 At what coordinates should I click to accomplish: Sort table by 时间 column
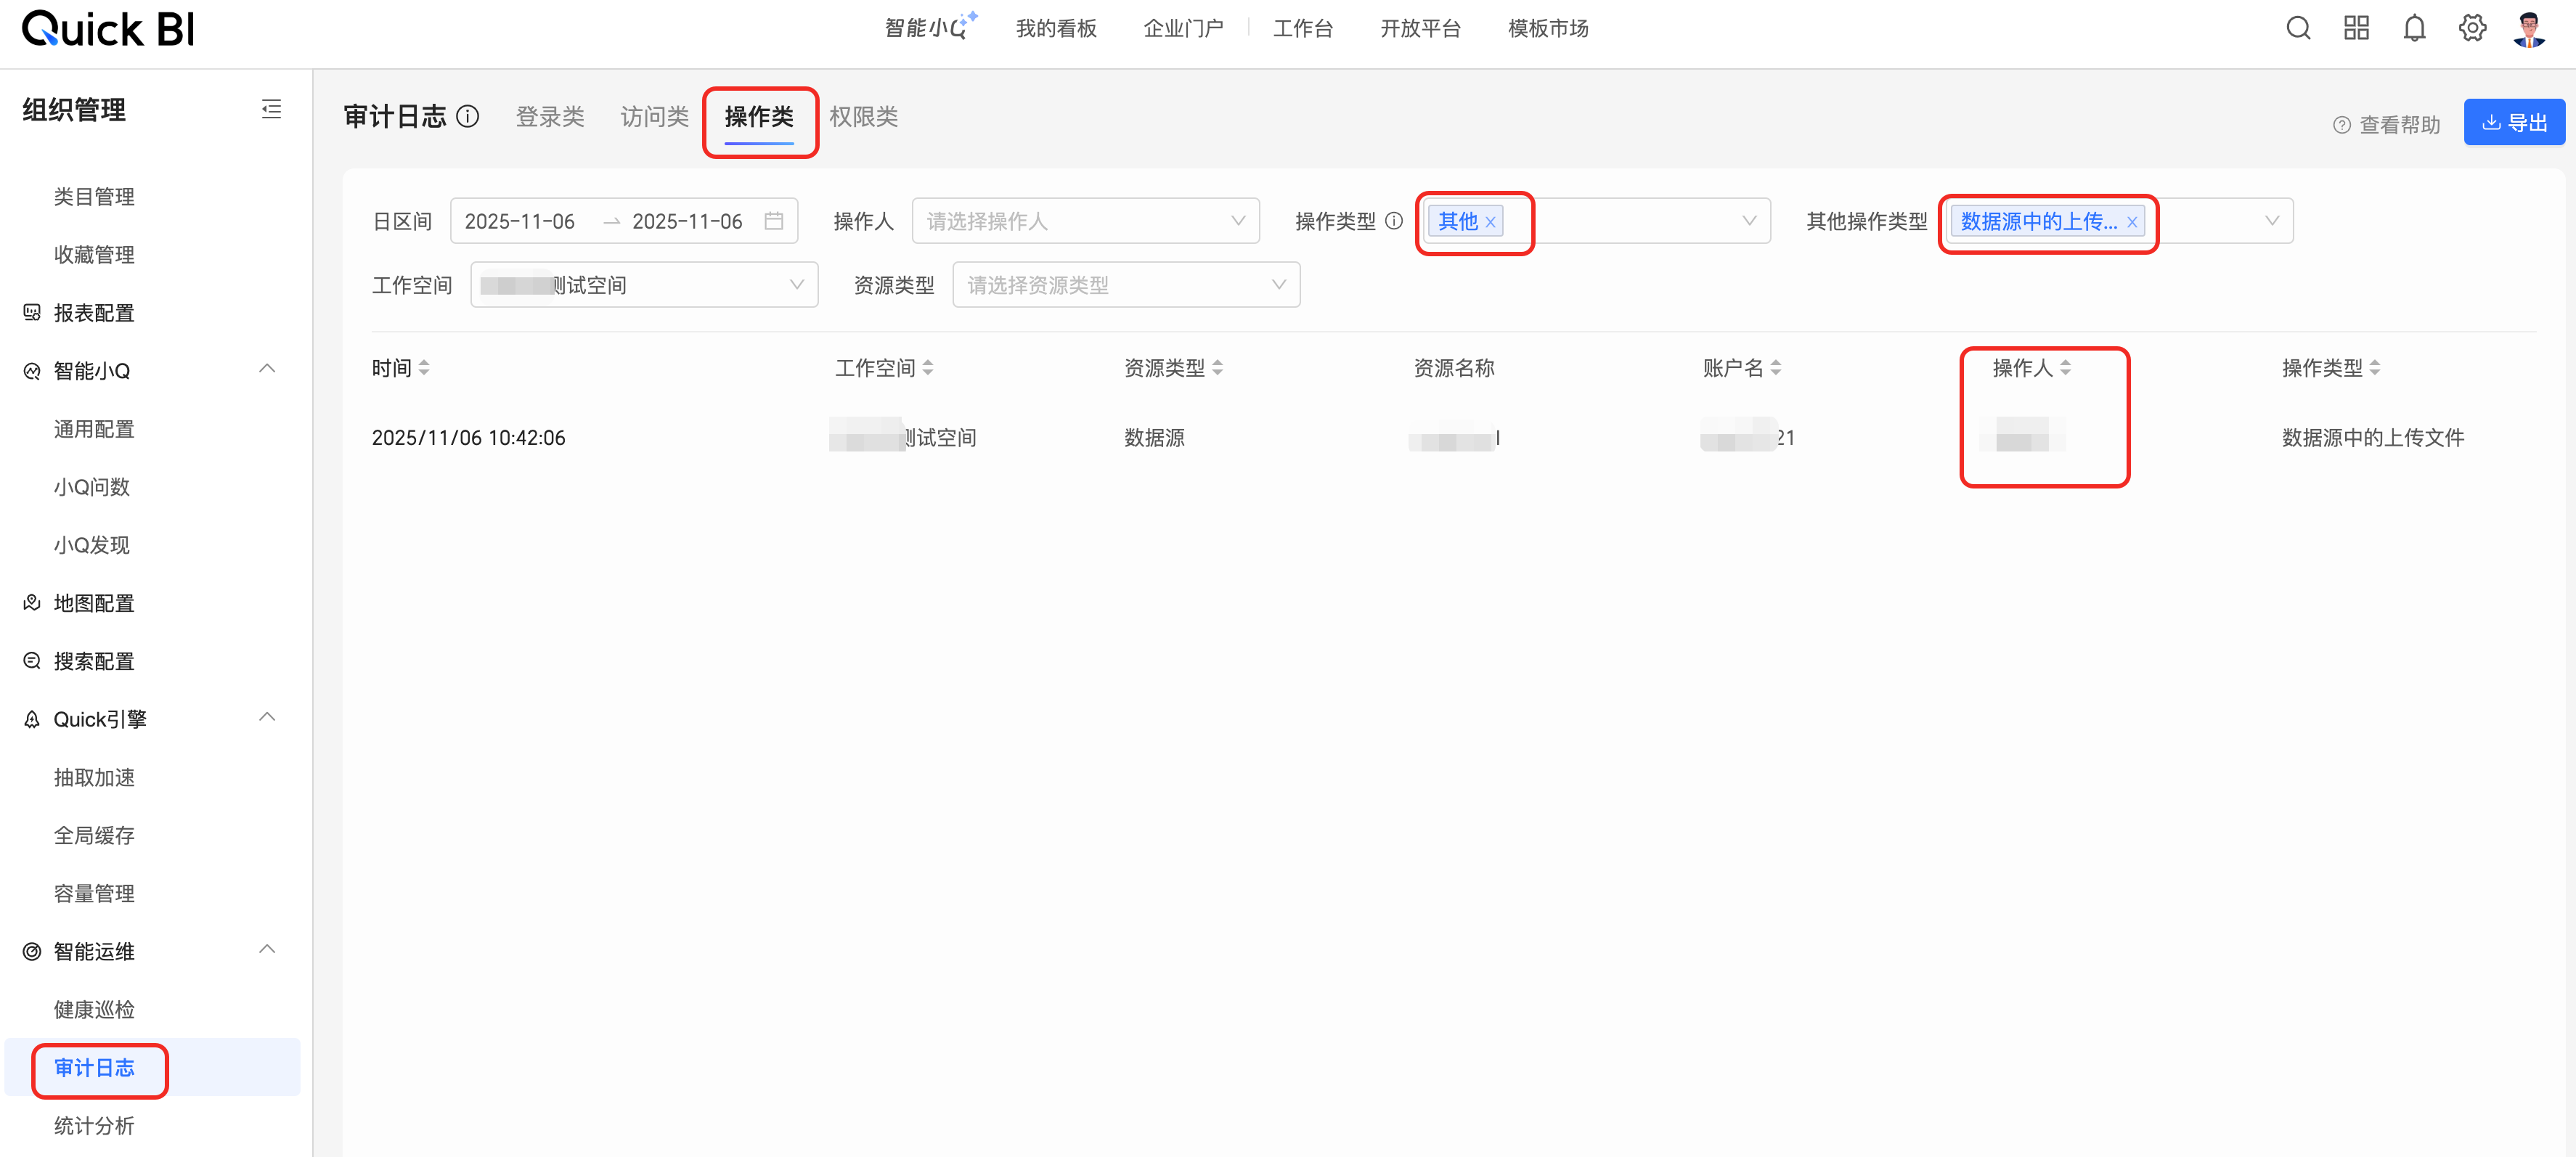[x=424, y=368]
